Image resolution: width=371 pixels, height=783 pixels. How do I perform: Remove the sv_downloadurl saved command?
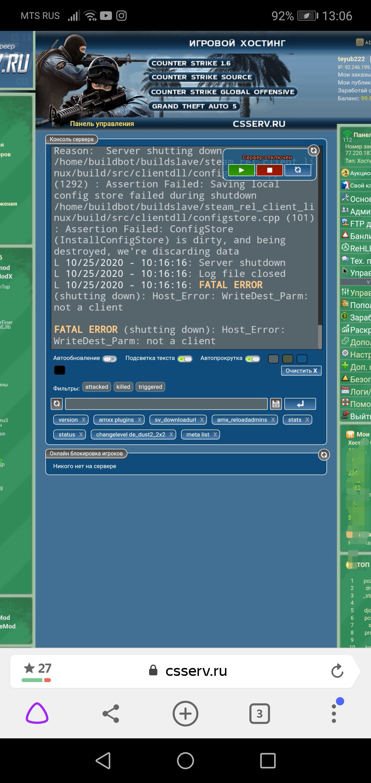pos(202,420)
